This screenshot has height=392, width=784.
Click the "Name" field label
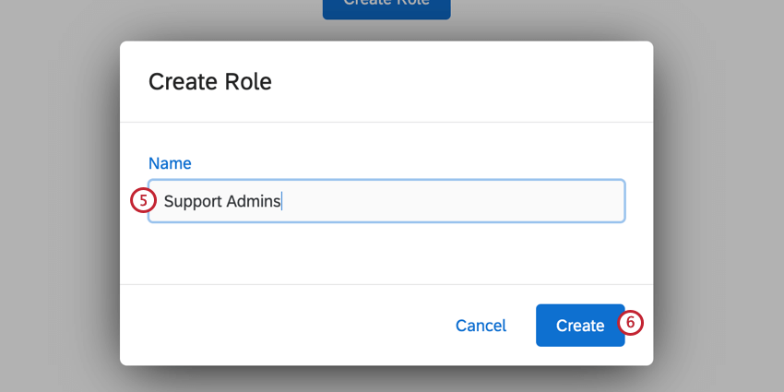click(x=170, y=163)
